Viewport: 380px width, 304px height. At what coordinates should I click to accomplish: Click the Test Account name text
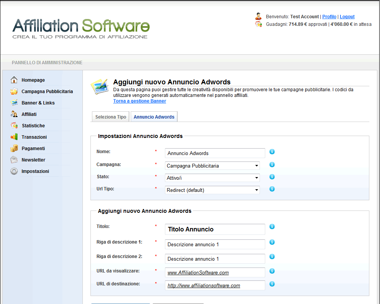tap(304, 16)
